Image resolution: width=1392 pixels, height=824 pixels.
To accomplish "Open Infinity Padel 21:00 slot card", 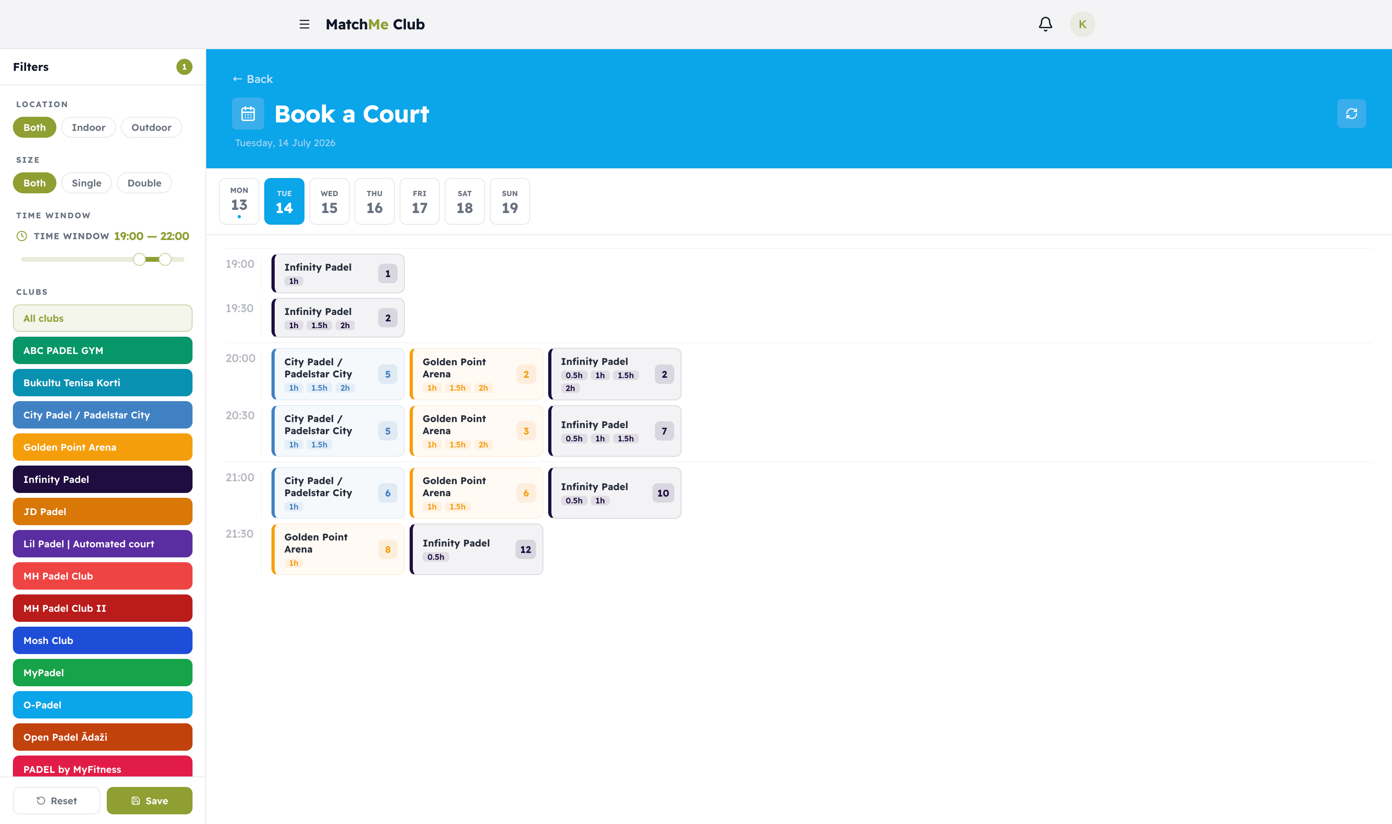I will [614, 493].
